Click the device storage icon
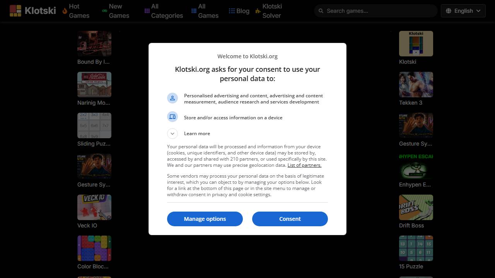 [x=172, y=117]
